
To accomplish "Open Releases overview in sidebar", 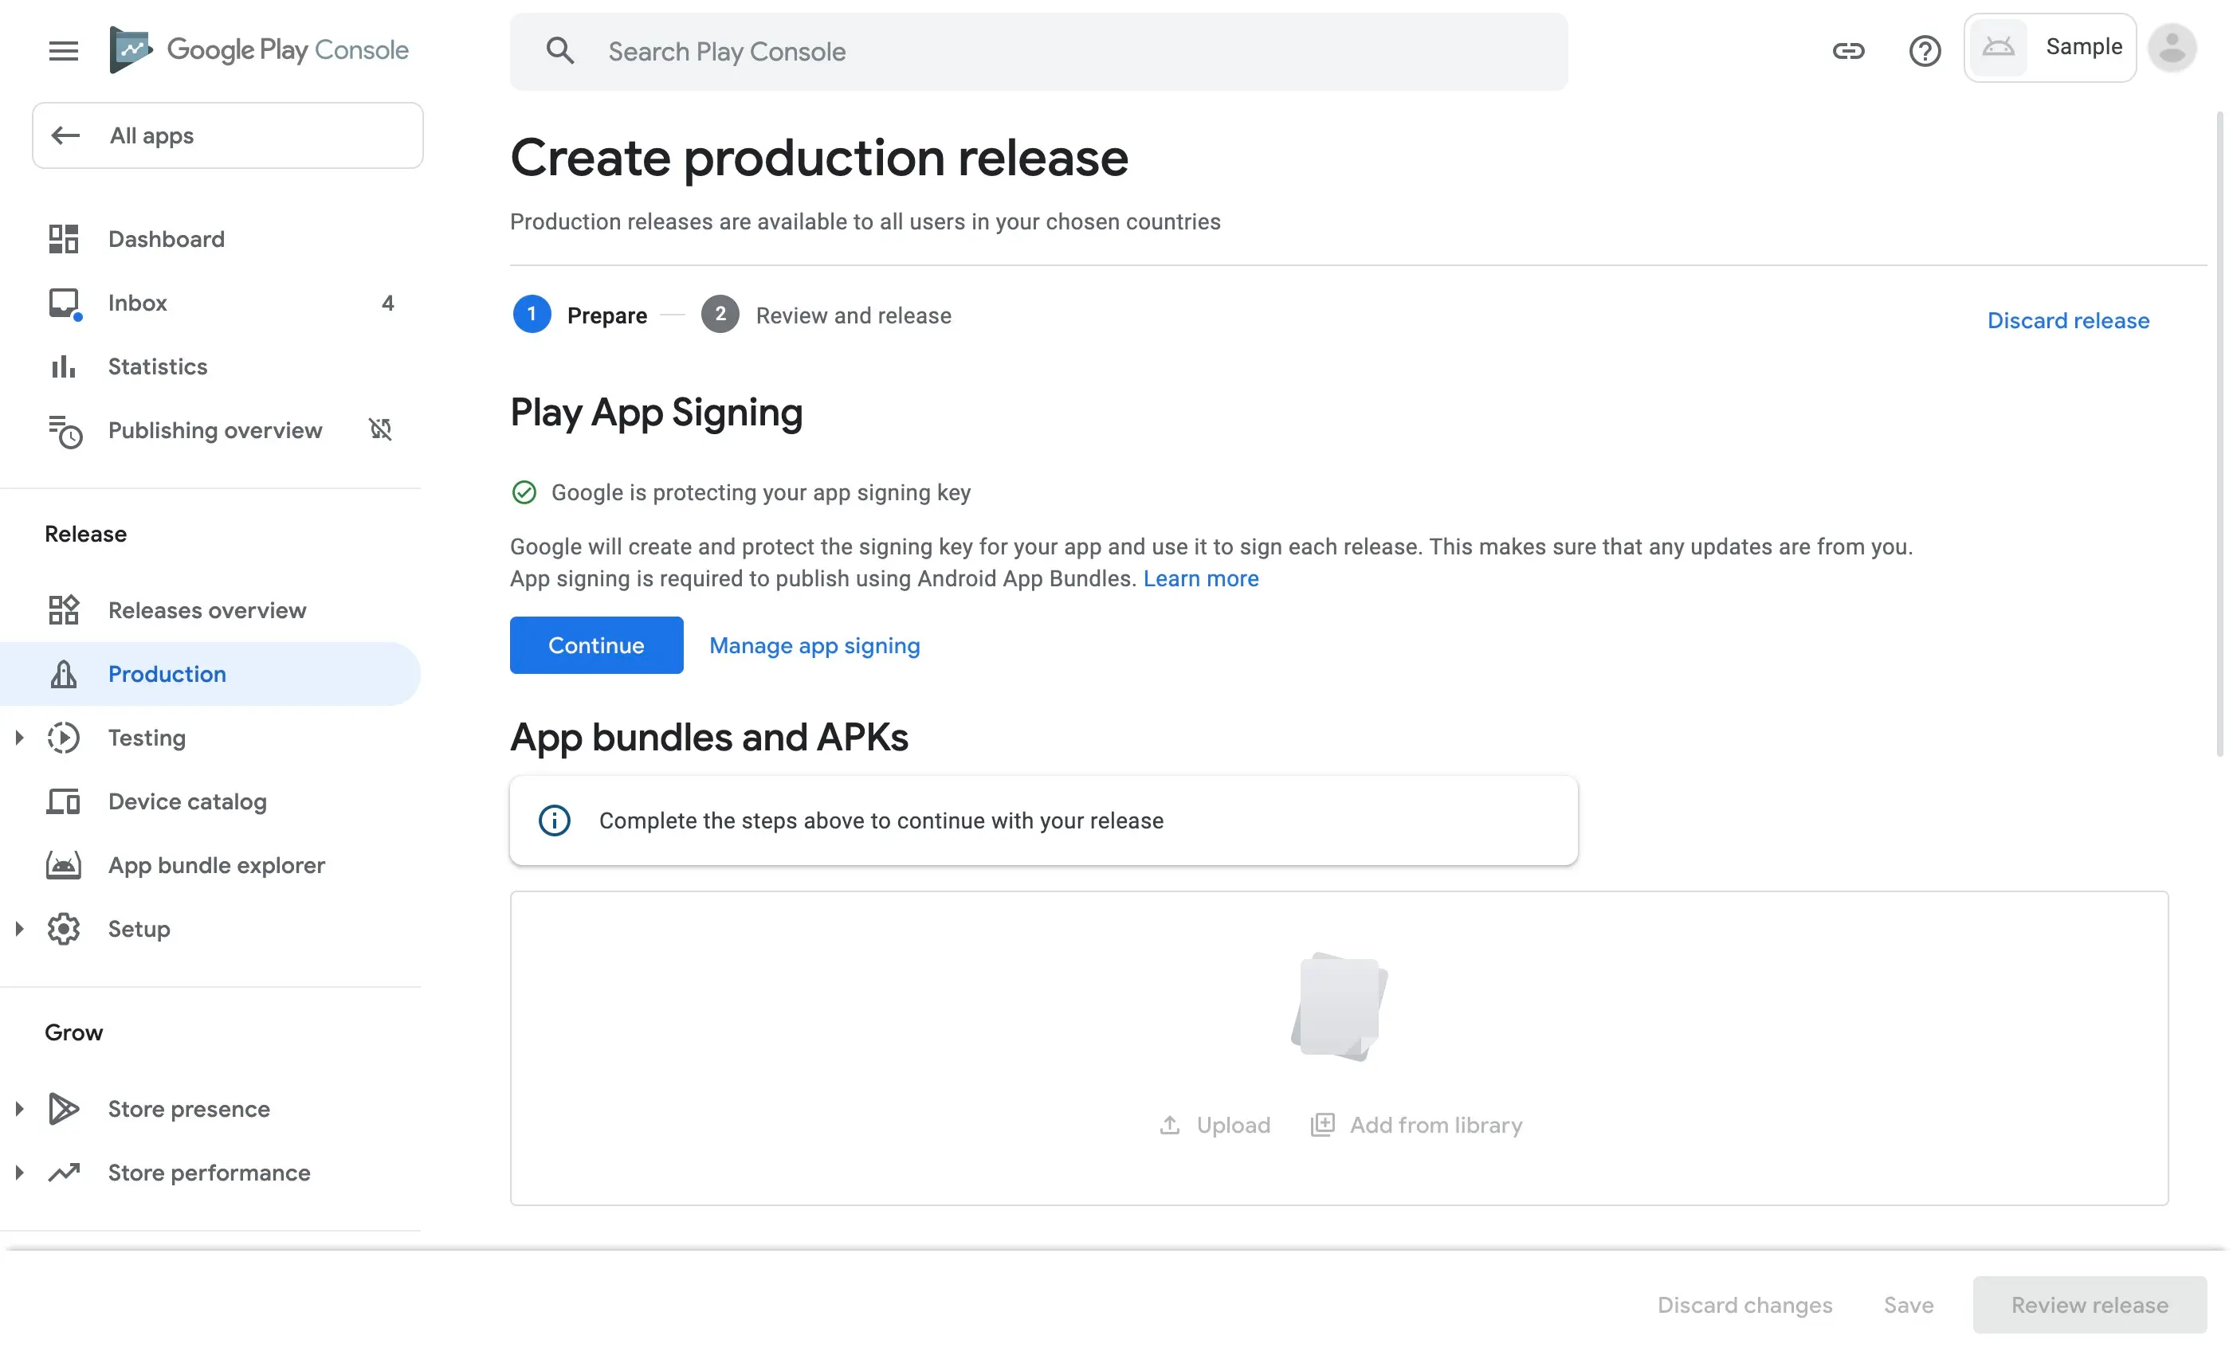I will point(206,611).
